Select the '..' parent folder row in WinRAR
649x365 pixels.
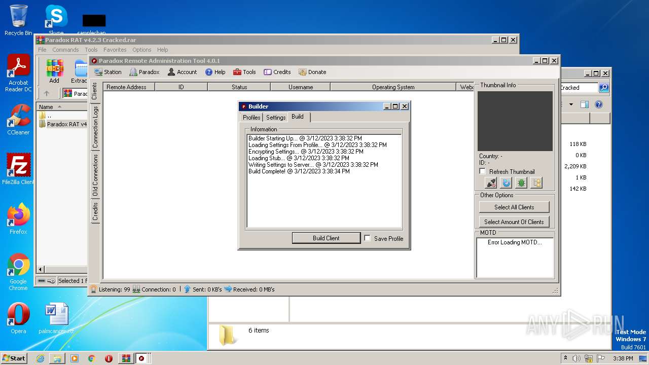(62, 116)
